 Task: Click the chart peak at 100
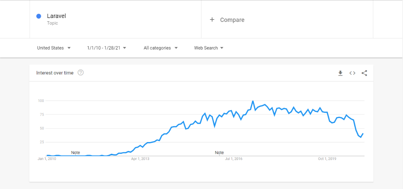(253, 101)
